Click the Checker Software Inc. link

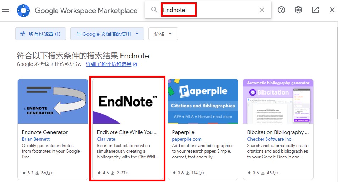270,139
